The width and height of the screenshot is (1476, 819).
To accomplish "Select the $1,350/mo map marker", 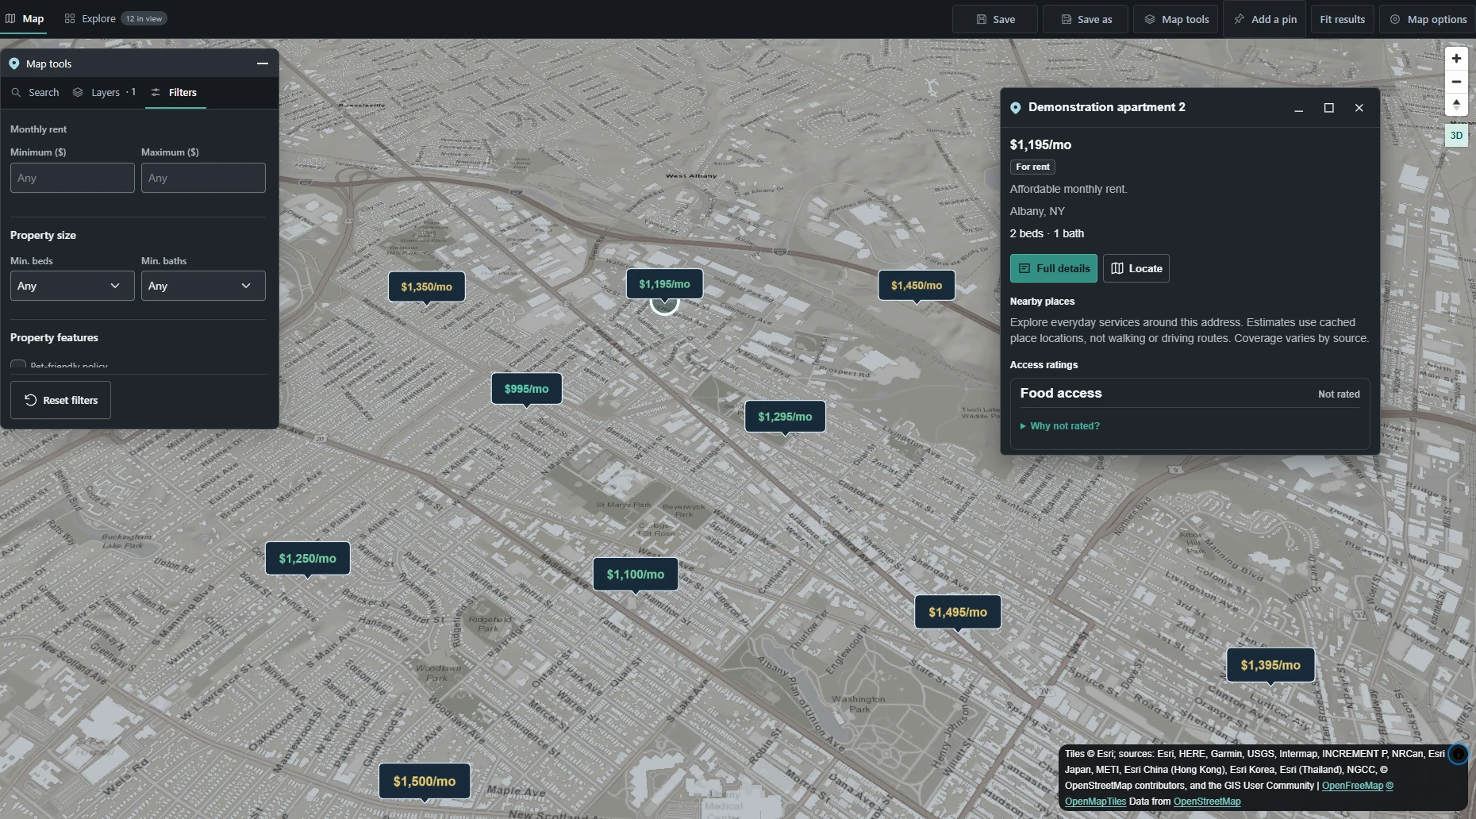I will pyautogui.click(x=426, y=286).
